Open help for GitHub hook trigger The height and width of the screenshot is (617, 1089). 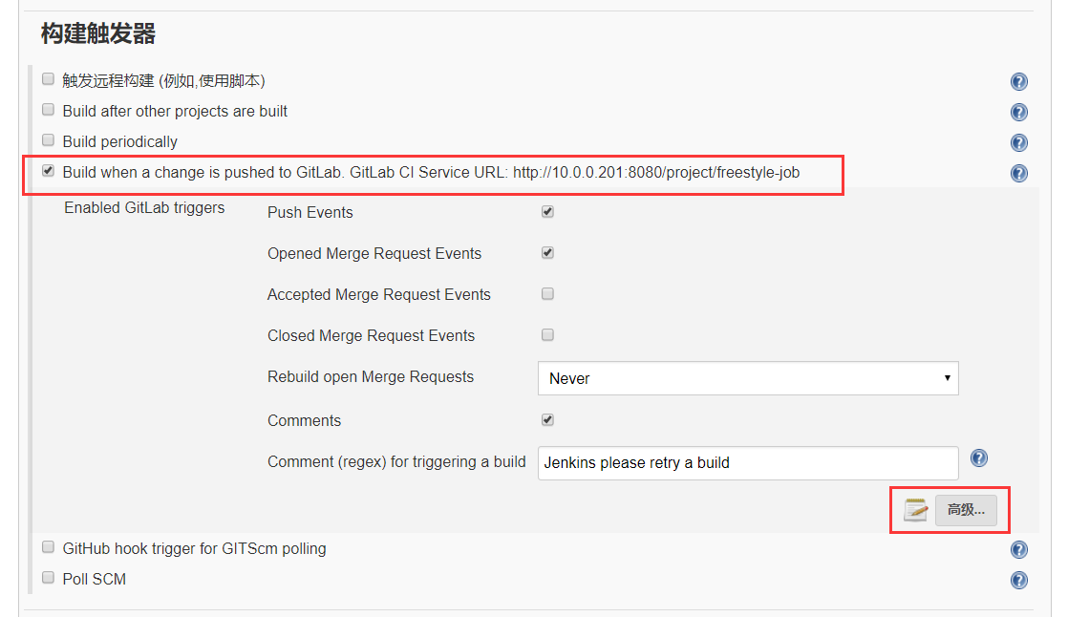click(1018, 549)
